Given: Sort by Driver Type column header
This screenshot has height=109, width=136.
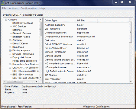Looking at the screenshot, I should 60,21.
